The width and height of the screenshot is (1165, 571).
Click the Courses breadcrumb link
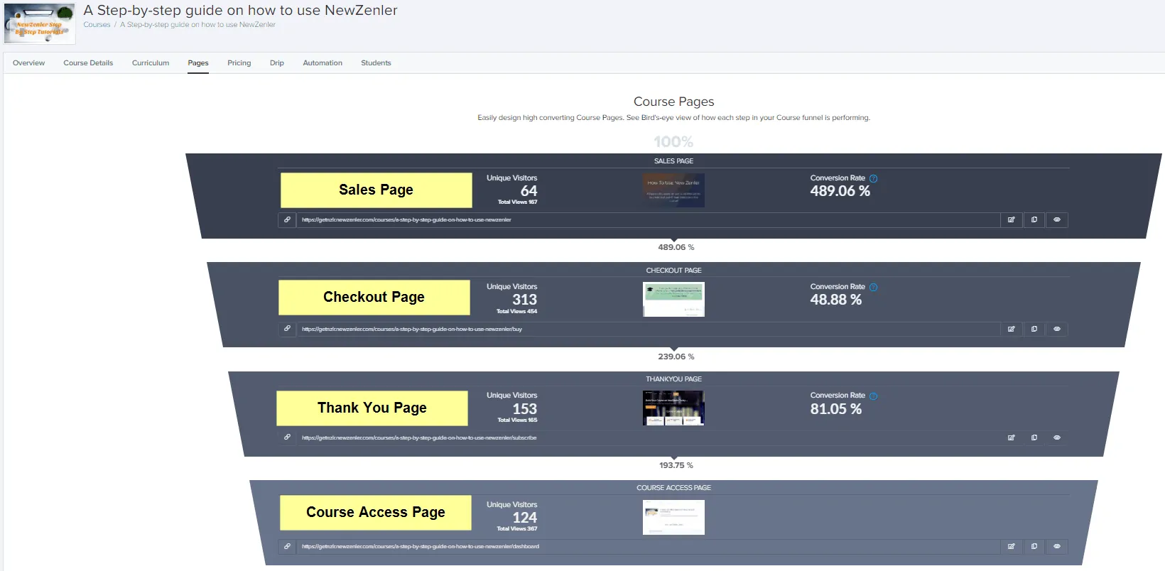click(x=97, y=25)
